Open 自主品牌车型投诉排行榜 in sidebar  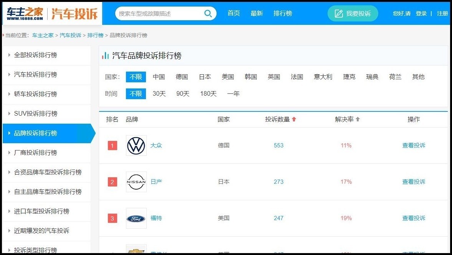pyautogui.click(x=47, y=192)
